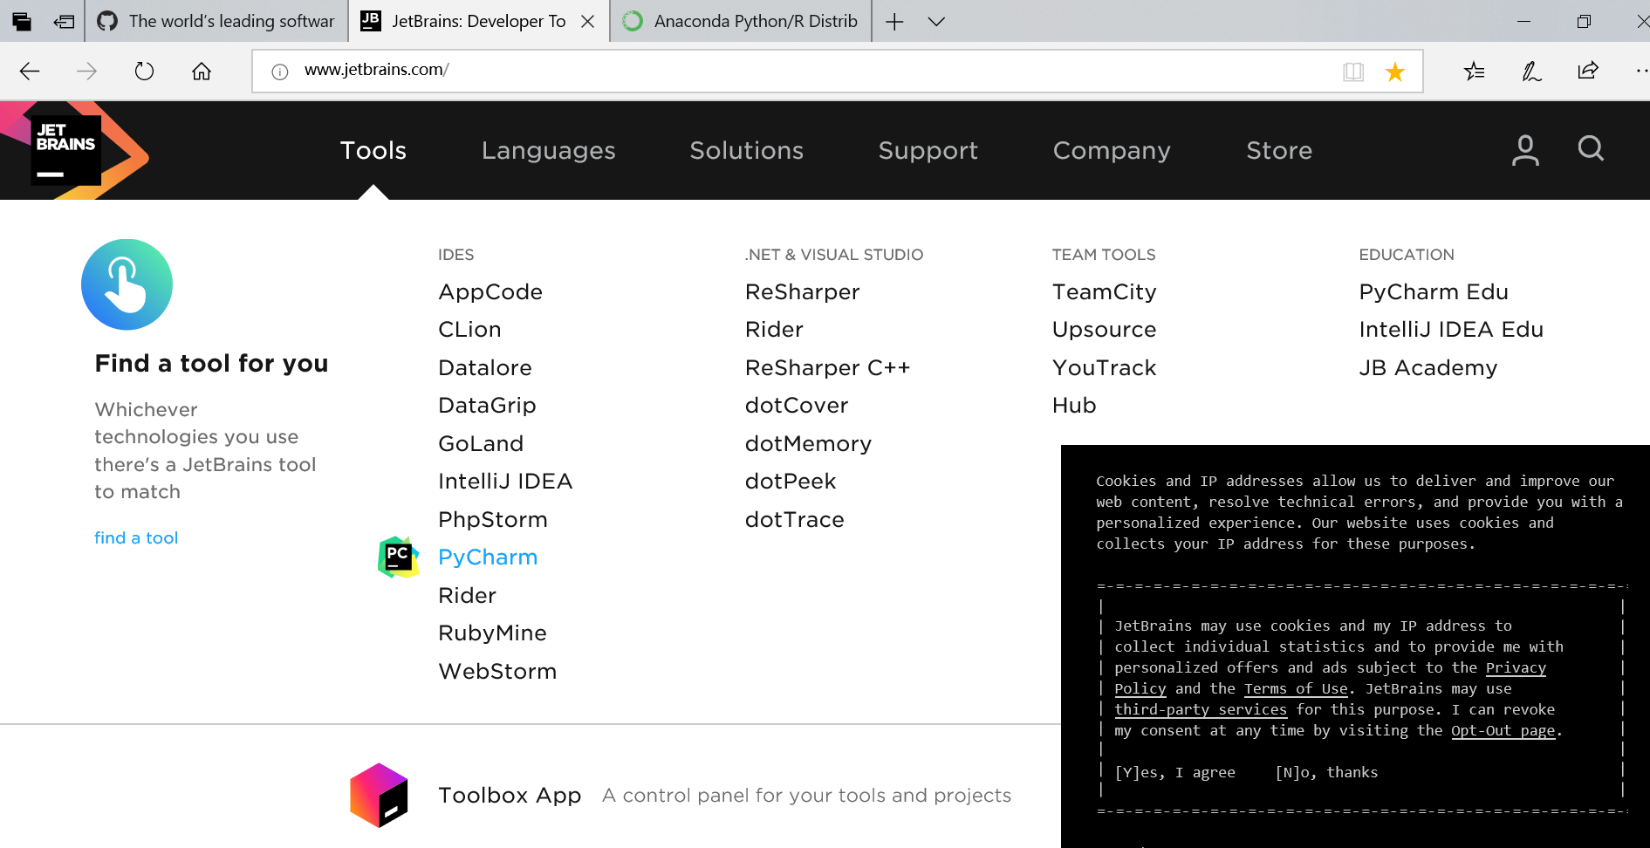
Task: Open the IntelliJ IDEA product link
Action: [505, 482]
